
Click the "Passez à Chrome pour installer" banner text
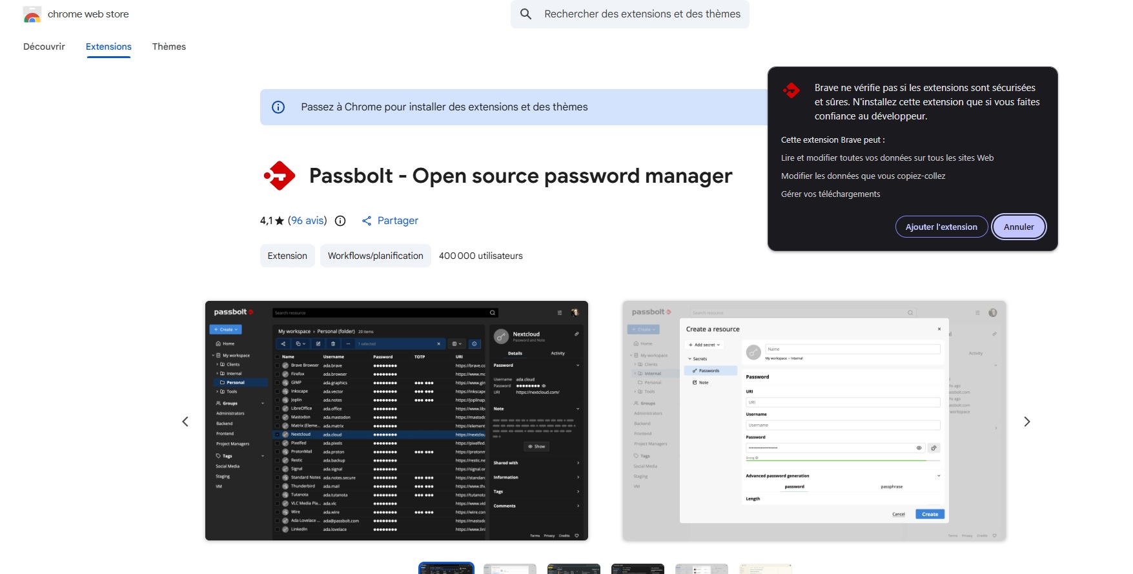[444, 107]
